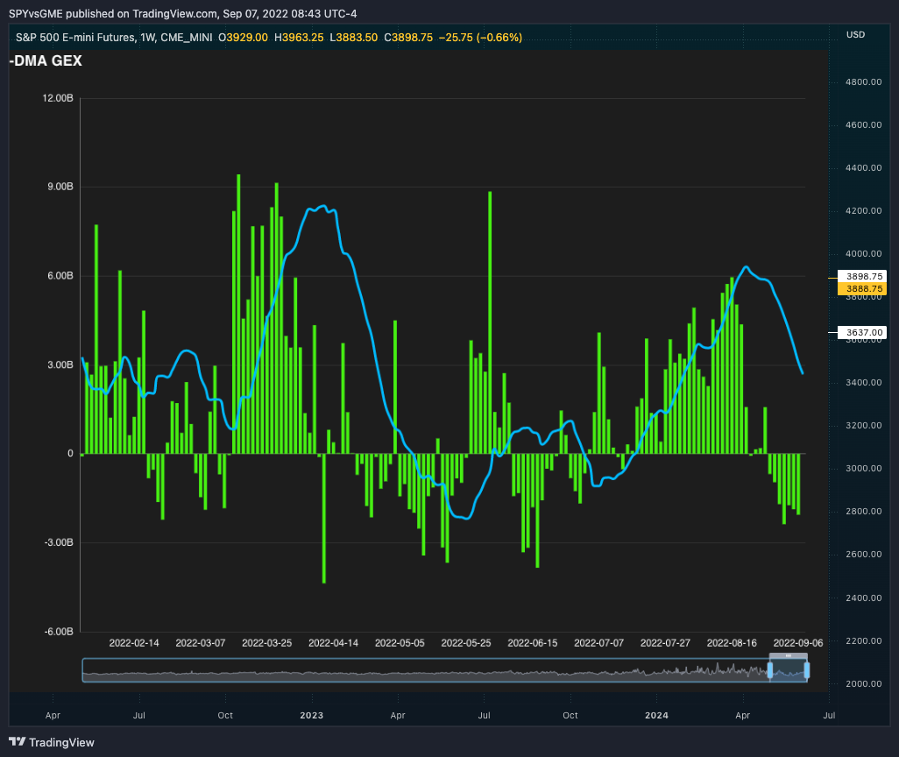
Task: Click the 4000.00 price axis label
Action: coord(863,253)
